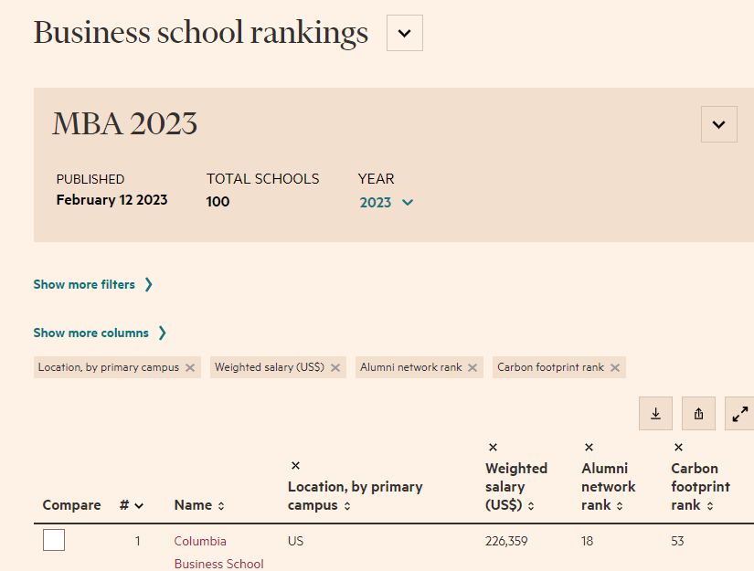Remove the Alumni network rank filter chip
The height and width of the screenshot is (571, 754).
tap(472, 366)
